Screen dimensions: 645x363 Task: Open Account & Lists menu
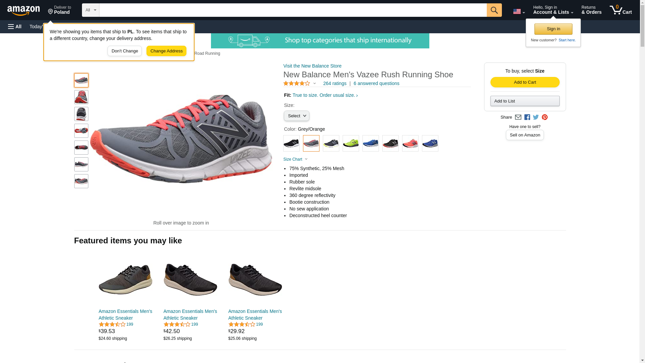[x=553, y=10]
